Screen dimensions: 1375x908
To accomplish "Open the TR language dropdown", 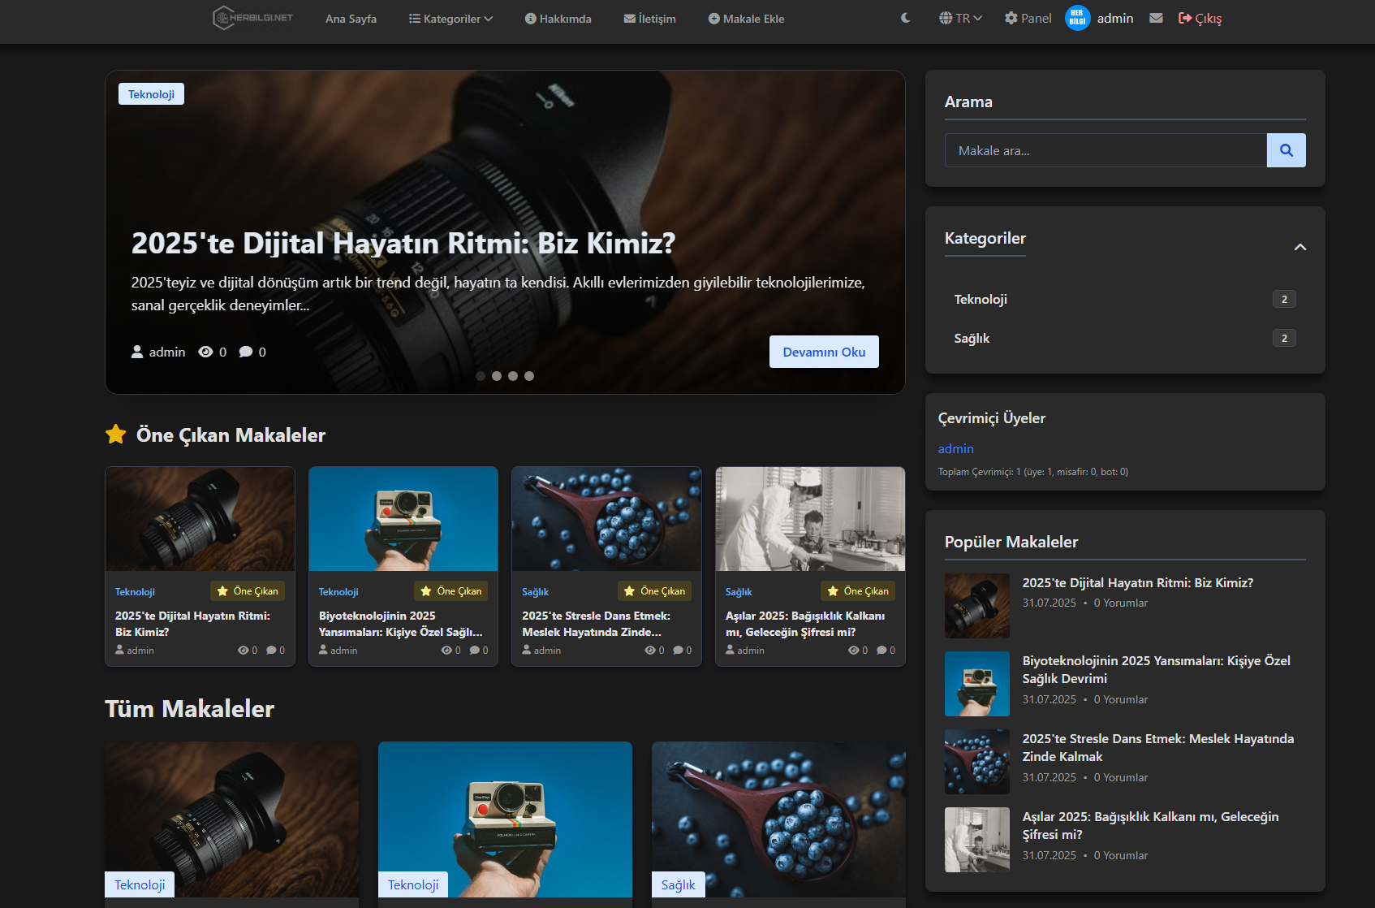I will click(x=960, y=18).
